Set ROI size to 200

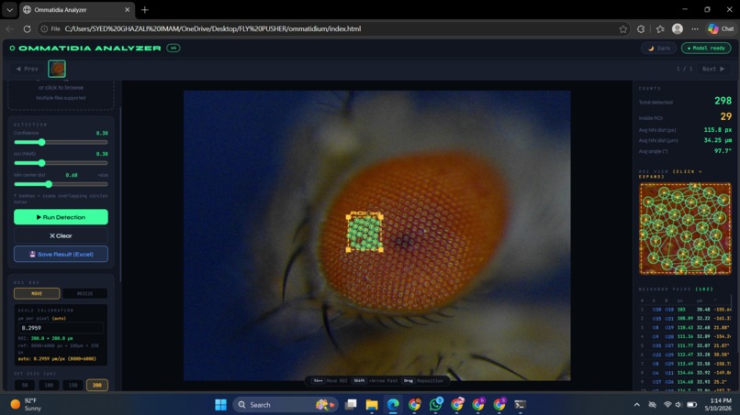96,385
